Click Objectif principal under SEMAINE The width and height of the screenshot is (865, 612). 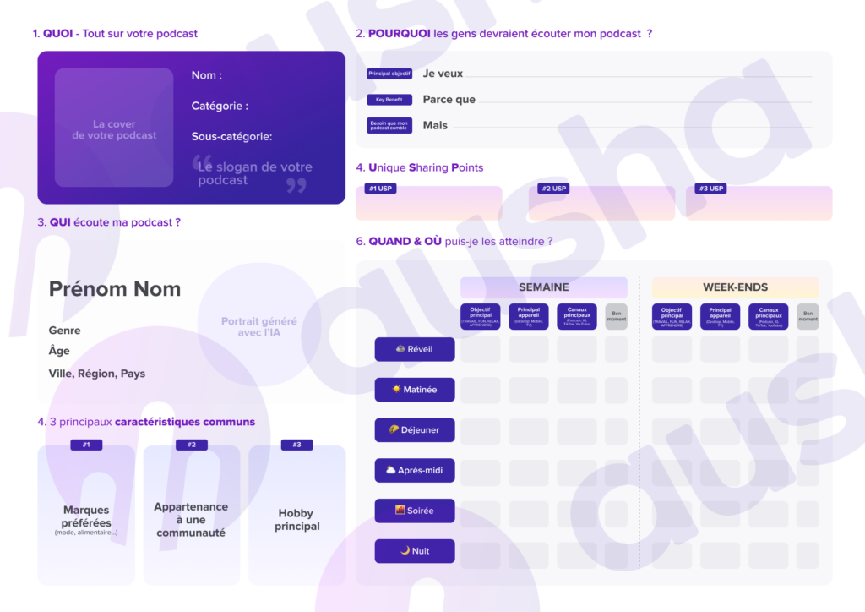[x=481, y=317]
